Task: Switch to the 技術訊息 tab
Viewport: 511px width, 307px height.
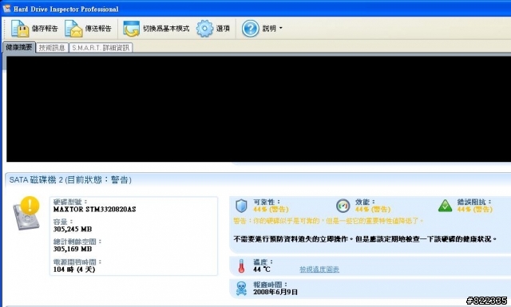Action: coord(52,48)
